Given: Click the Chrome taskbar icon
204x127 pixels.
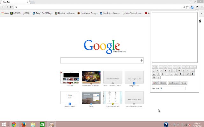Looking at the screenshot, I should click(14, 124).
